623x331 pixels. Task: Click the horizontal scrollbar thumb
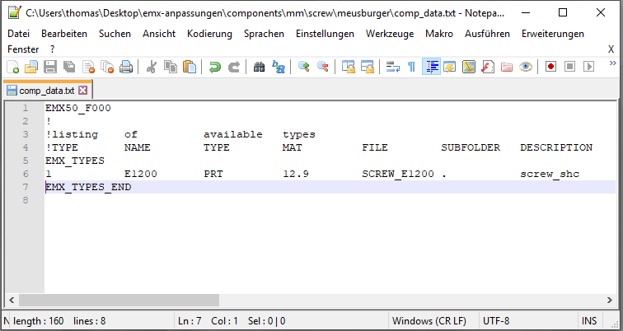point(119,300)
